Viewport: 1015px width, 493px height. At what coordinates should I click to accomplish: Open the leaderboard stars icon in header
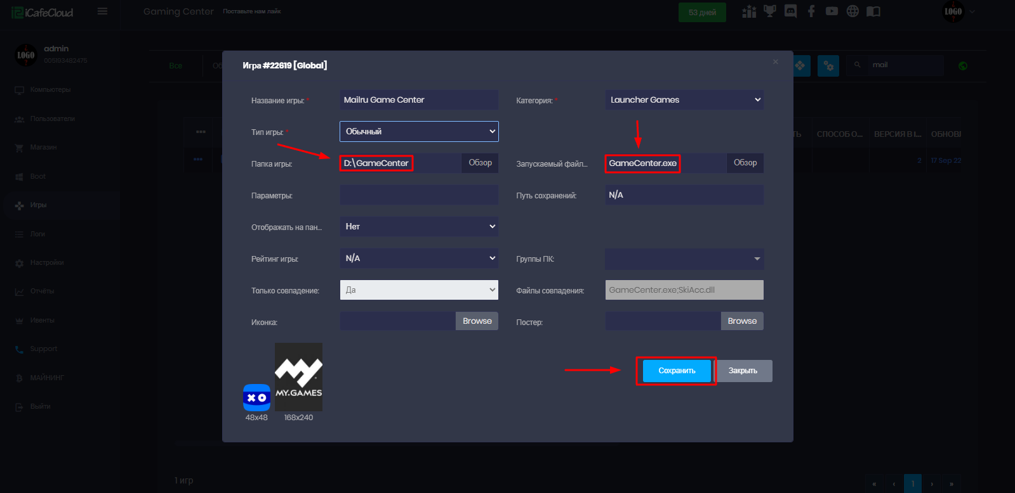click(x=749, y=11)
